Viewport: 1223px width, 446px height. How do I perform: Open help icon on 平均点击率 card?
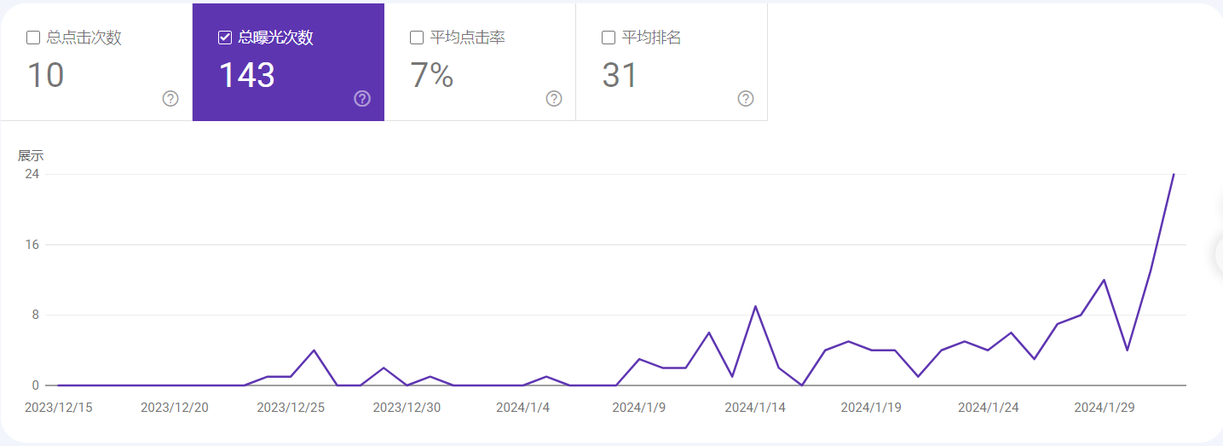554,99
